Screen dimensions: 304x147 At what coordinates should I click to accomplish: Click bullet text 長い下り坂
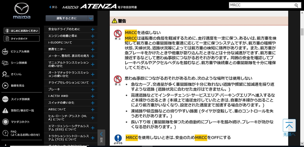tap(141, 122)
